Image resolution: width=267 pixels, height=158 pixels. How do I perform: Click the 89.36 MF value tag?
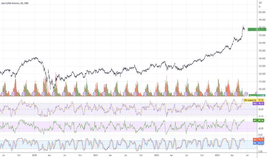click(261, 120)
